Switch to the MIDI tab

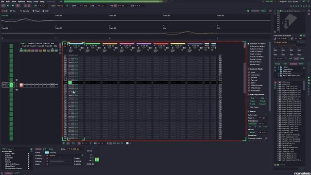click(46, 11)
